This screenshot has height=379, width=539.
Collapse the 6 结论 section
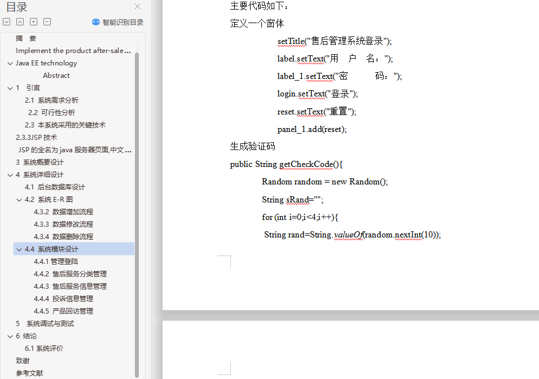coord(10,336)
